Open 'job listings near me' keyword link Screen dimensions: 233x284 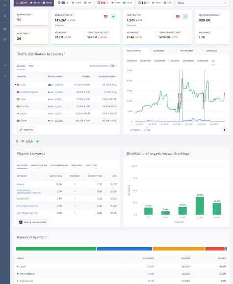tap(27, 213)
